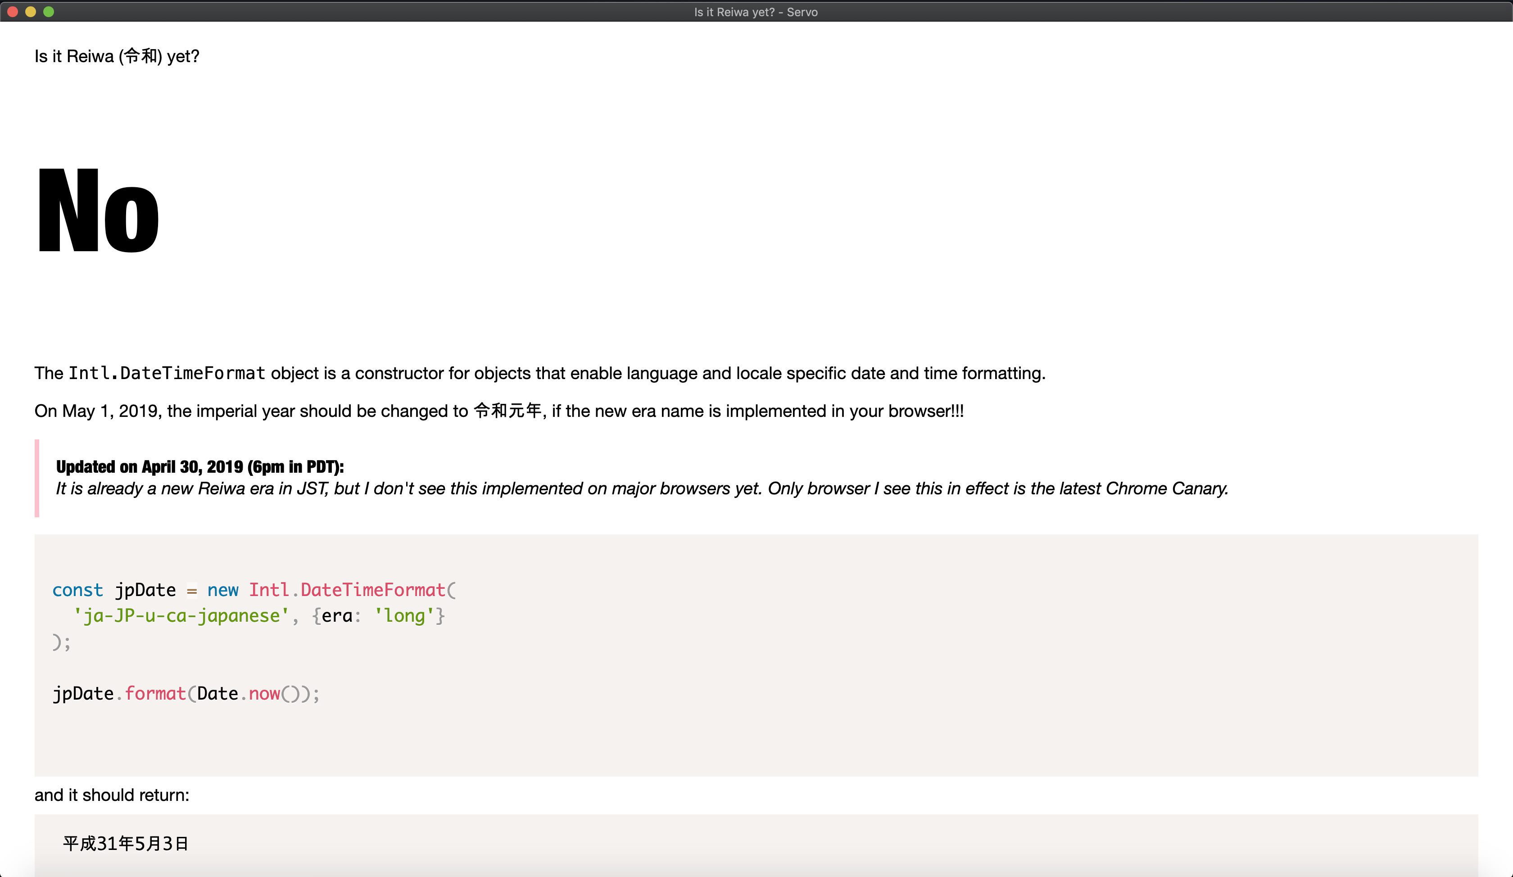Click the '令和元年' text in the paragraph
Image resolution: width=1513 pixels, height=877 pixels.
[x=507, y=411]
